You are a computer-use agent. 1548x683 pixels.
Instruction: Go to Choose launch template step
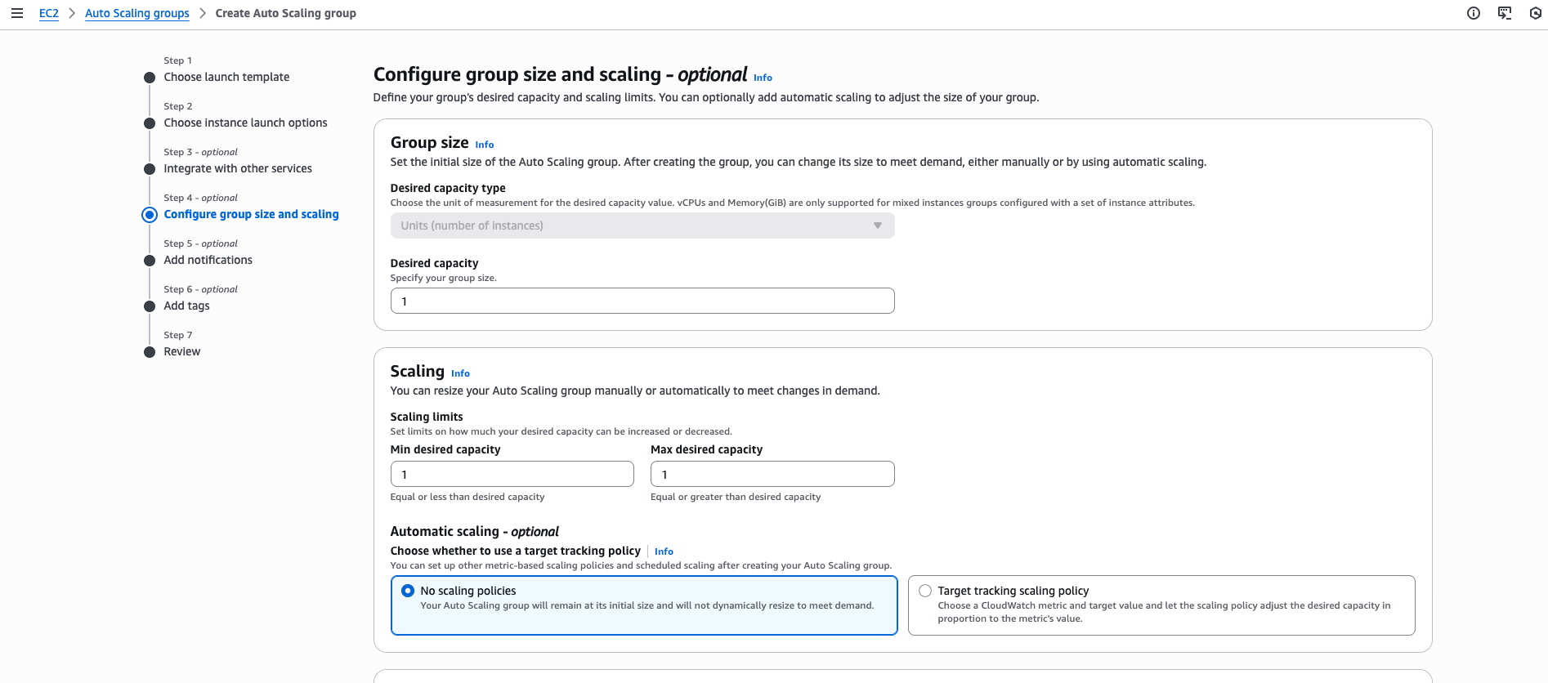coord(226,77)
